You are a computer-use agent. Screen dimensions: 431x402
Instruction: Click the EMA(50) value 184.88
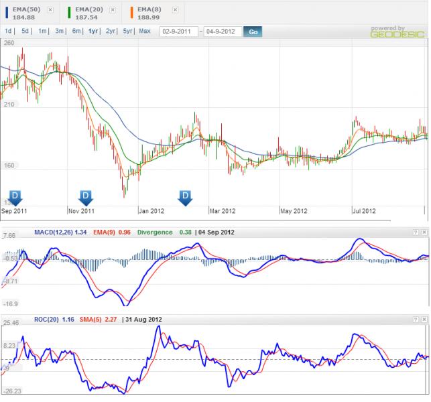pyautogui.click(x=23, y=17)
